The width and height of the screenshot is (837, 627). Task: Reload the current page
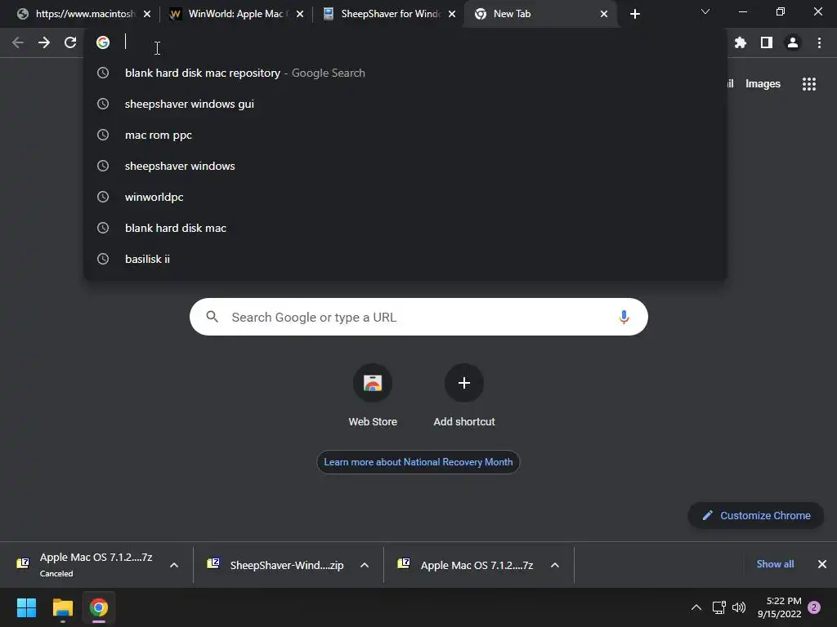pos(70,42)
